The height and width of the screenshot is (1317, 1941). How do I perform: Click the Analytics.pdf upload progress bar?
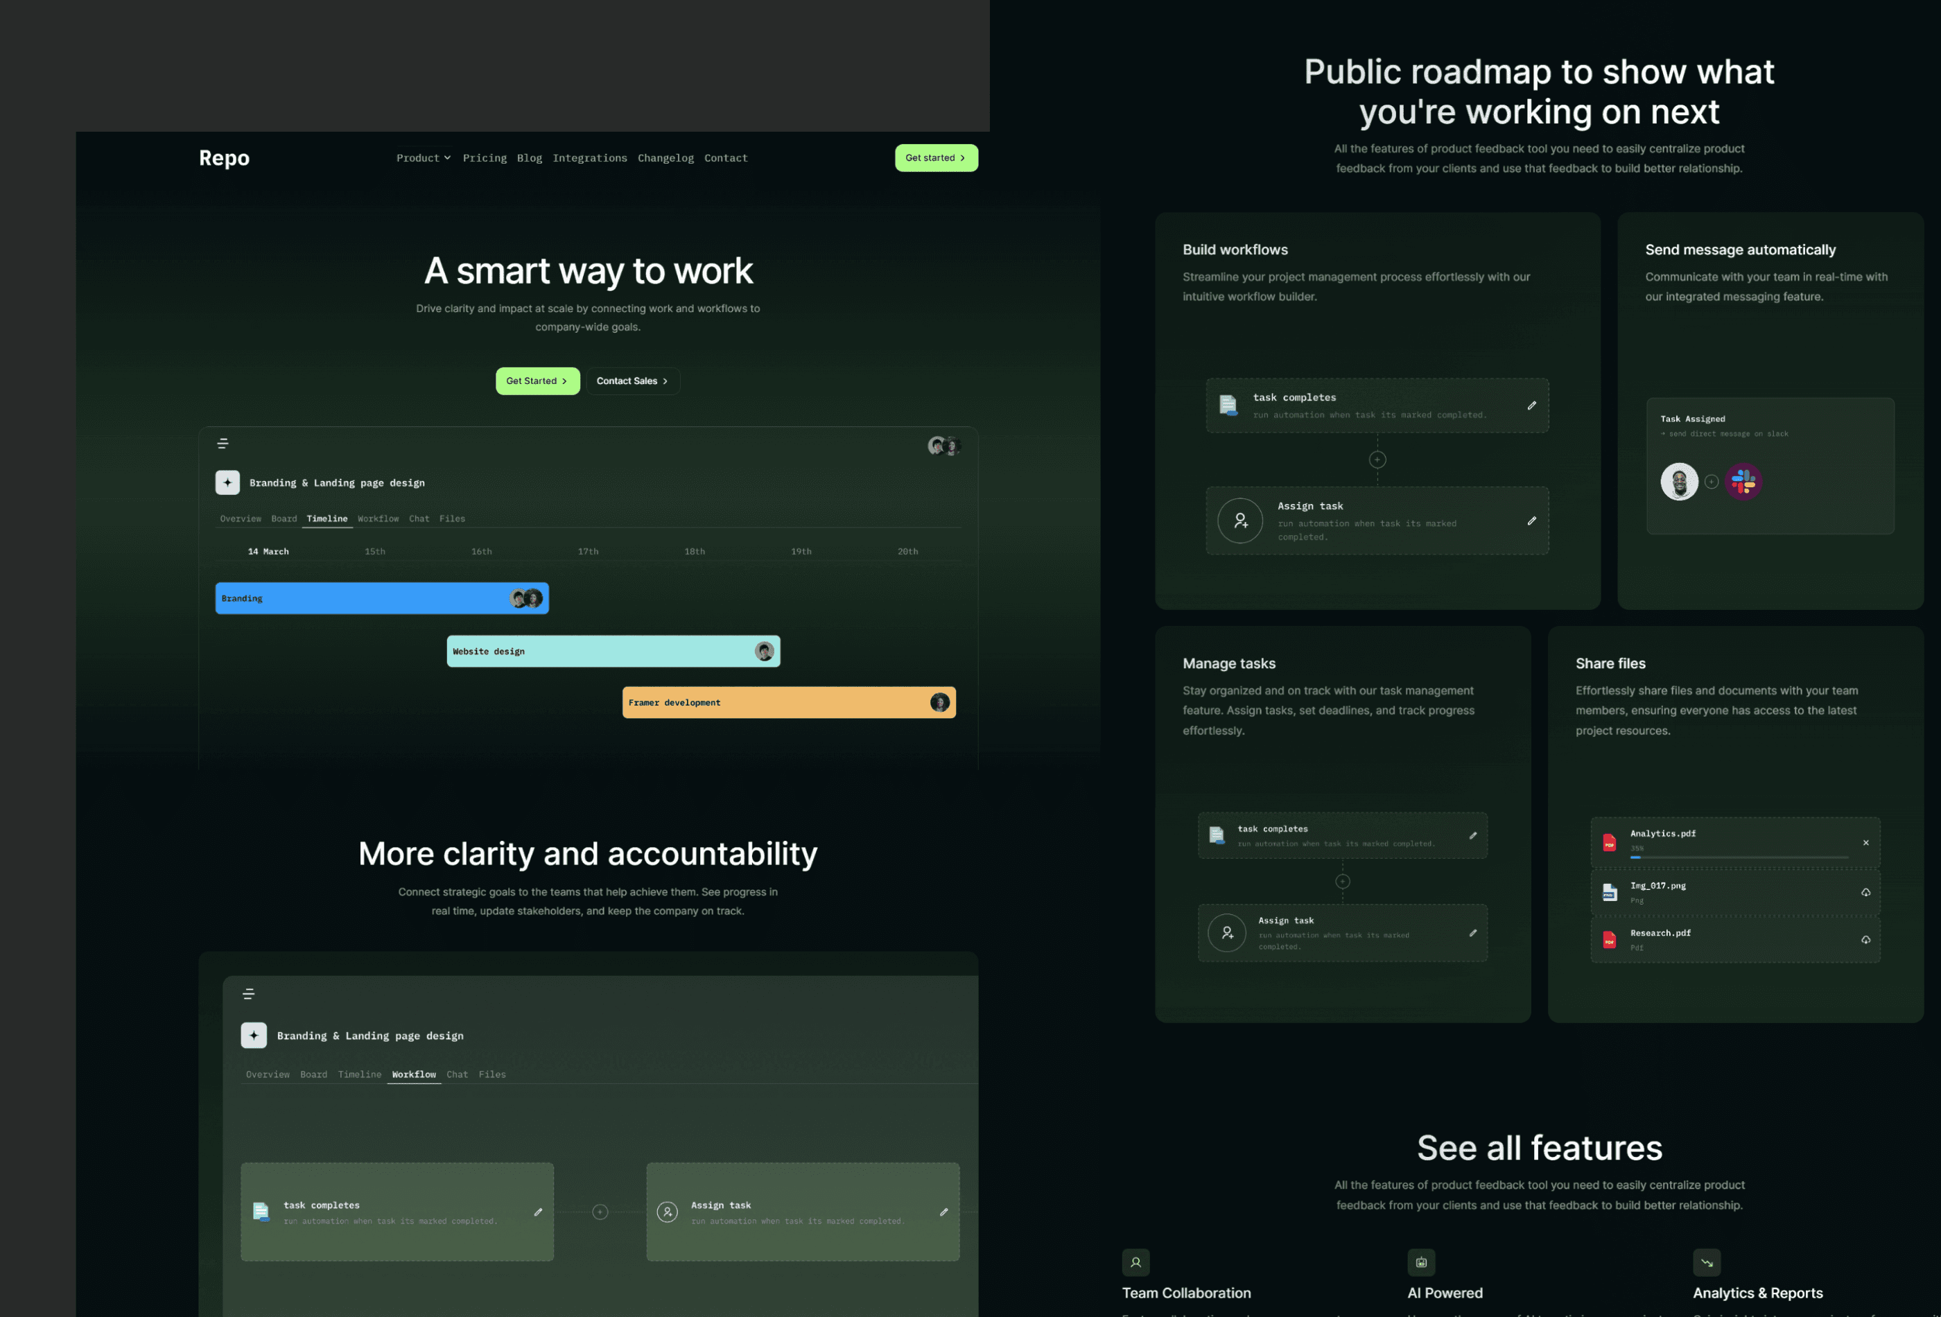pos(1739,857)
